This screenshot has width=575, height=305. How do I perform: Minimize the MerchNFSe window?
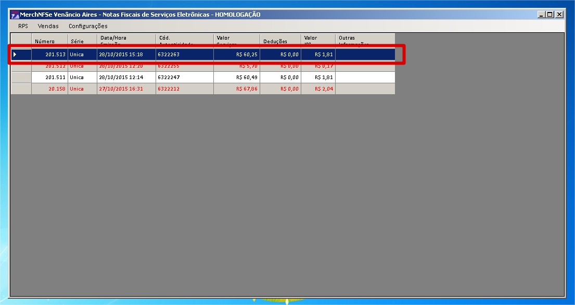pyautogui.click(x=542, y=15)
